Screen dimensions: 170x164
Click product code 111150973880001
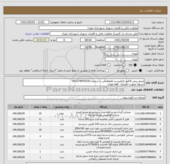point(146,157)
